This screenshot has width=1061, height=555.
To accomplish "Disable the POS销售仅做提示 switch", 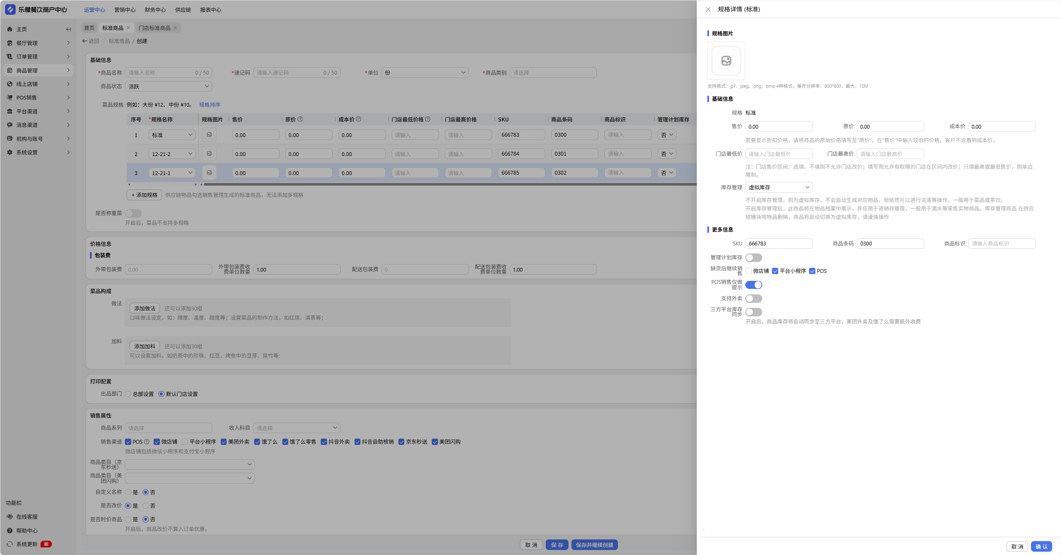I will pos(753,285).
